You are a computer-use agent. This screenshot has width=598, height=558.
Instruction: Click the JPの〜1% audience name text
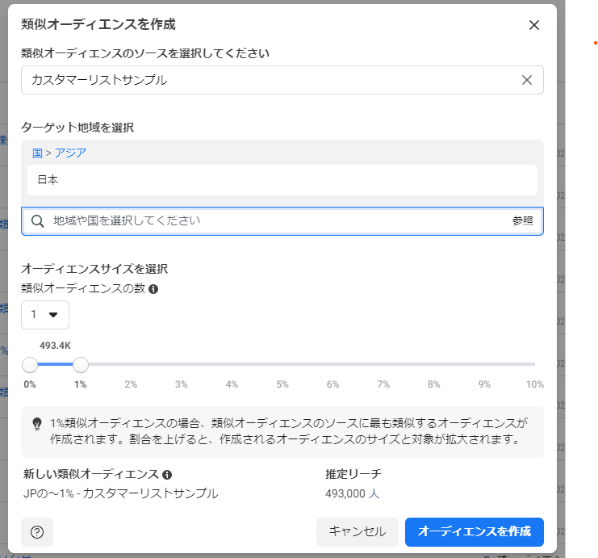120,493
